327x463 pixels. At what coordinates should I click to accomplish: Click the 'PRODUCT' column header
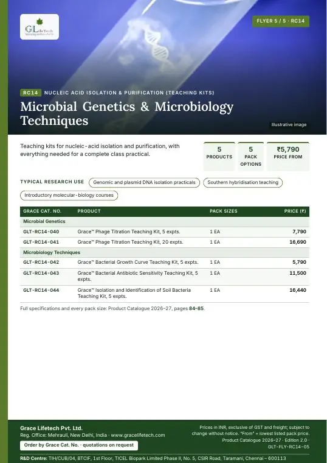pos(89,211)
